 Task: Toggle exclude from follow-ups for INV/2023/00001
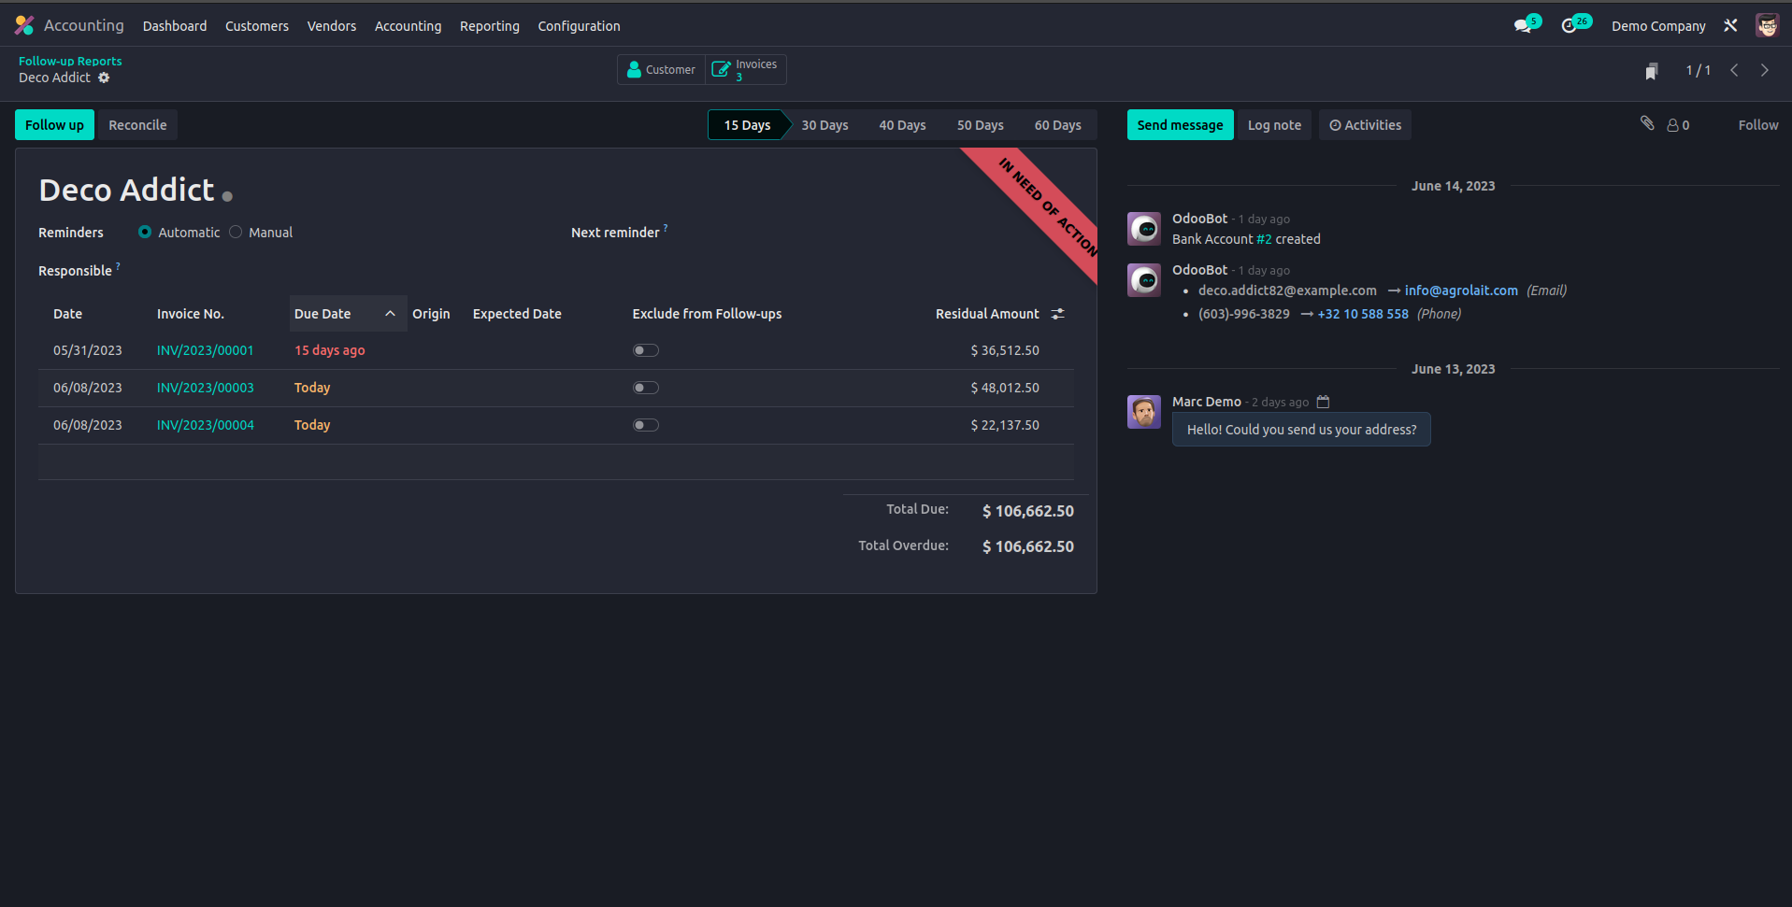[x=646, y=350]
